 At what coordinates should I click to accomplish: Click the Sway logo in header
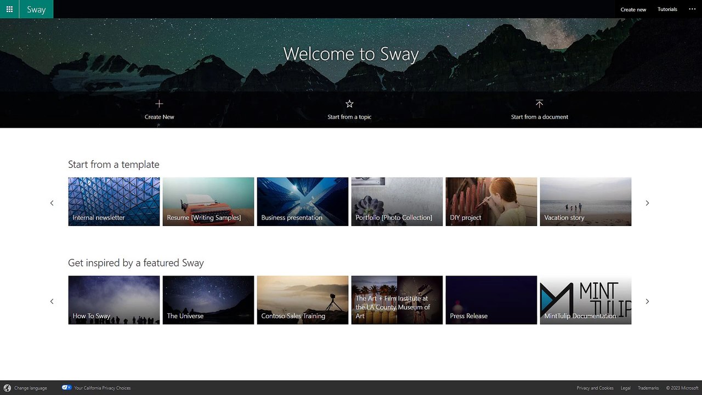click(36, 9)
